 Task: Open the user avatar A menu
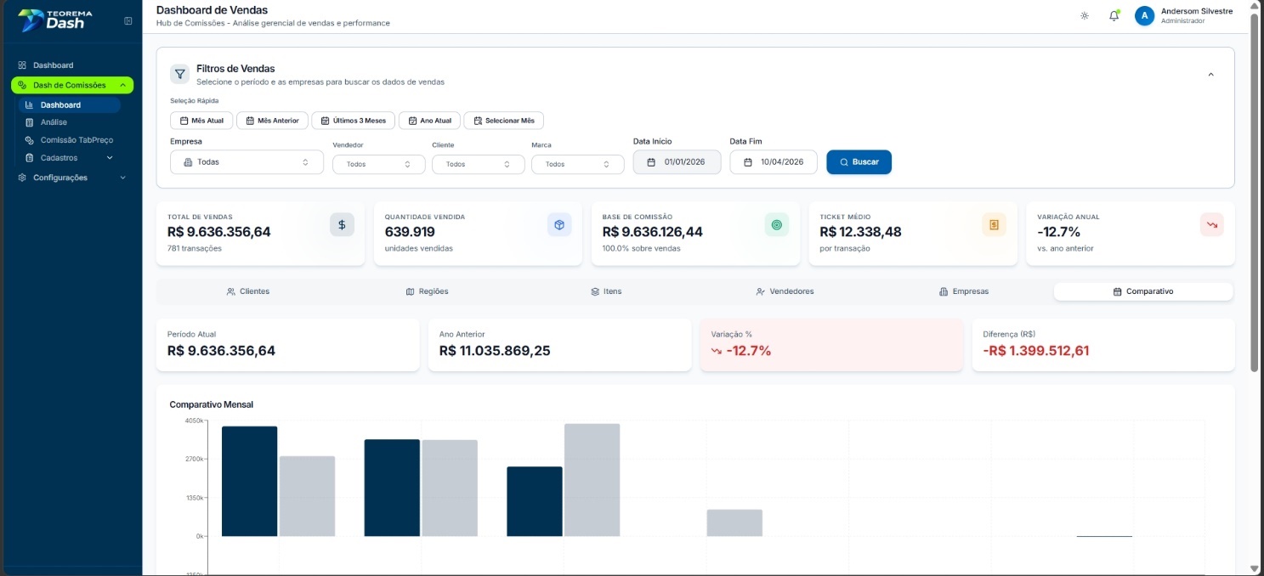[1144, 16]
